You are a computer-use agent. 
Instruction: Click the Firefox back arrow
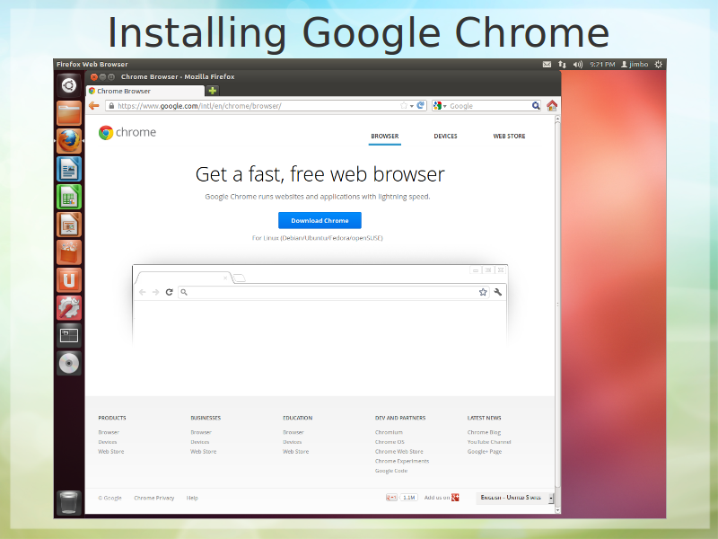[94, 106]
